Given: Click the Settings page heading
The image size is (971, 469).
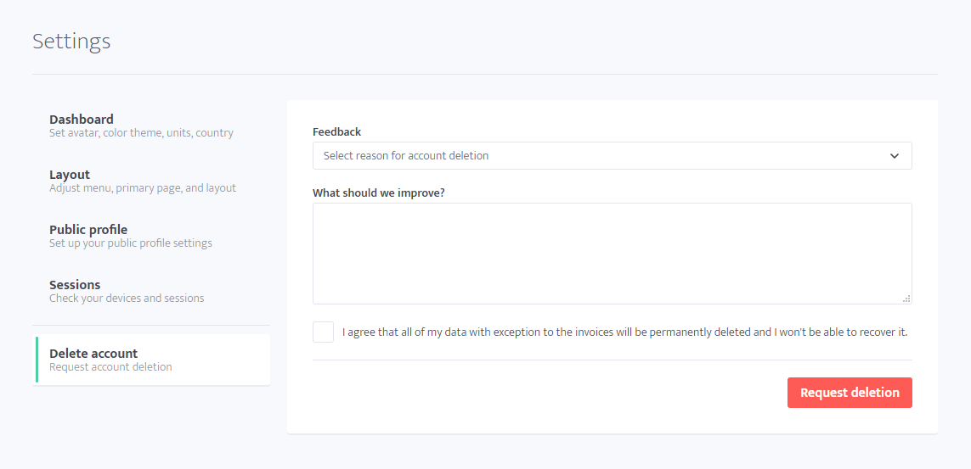Looking at the screenshot, I should [72, 41].
